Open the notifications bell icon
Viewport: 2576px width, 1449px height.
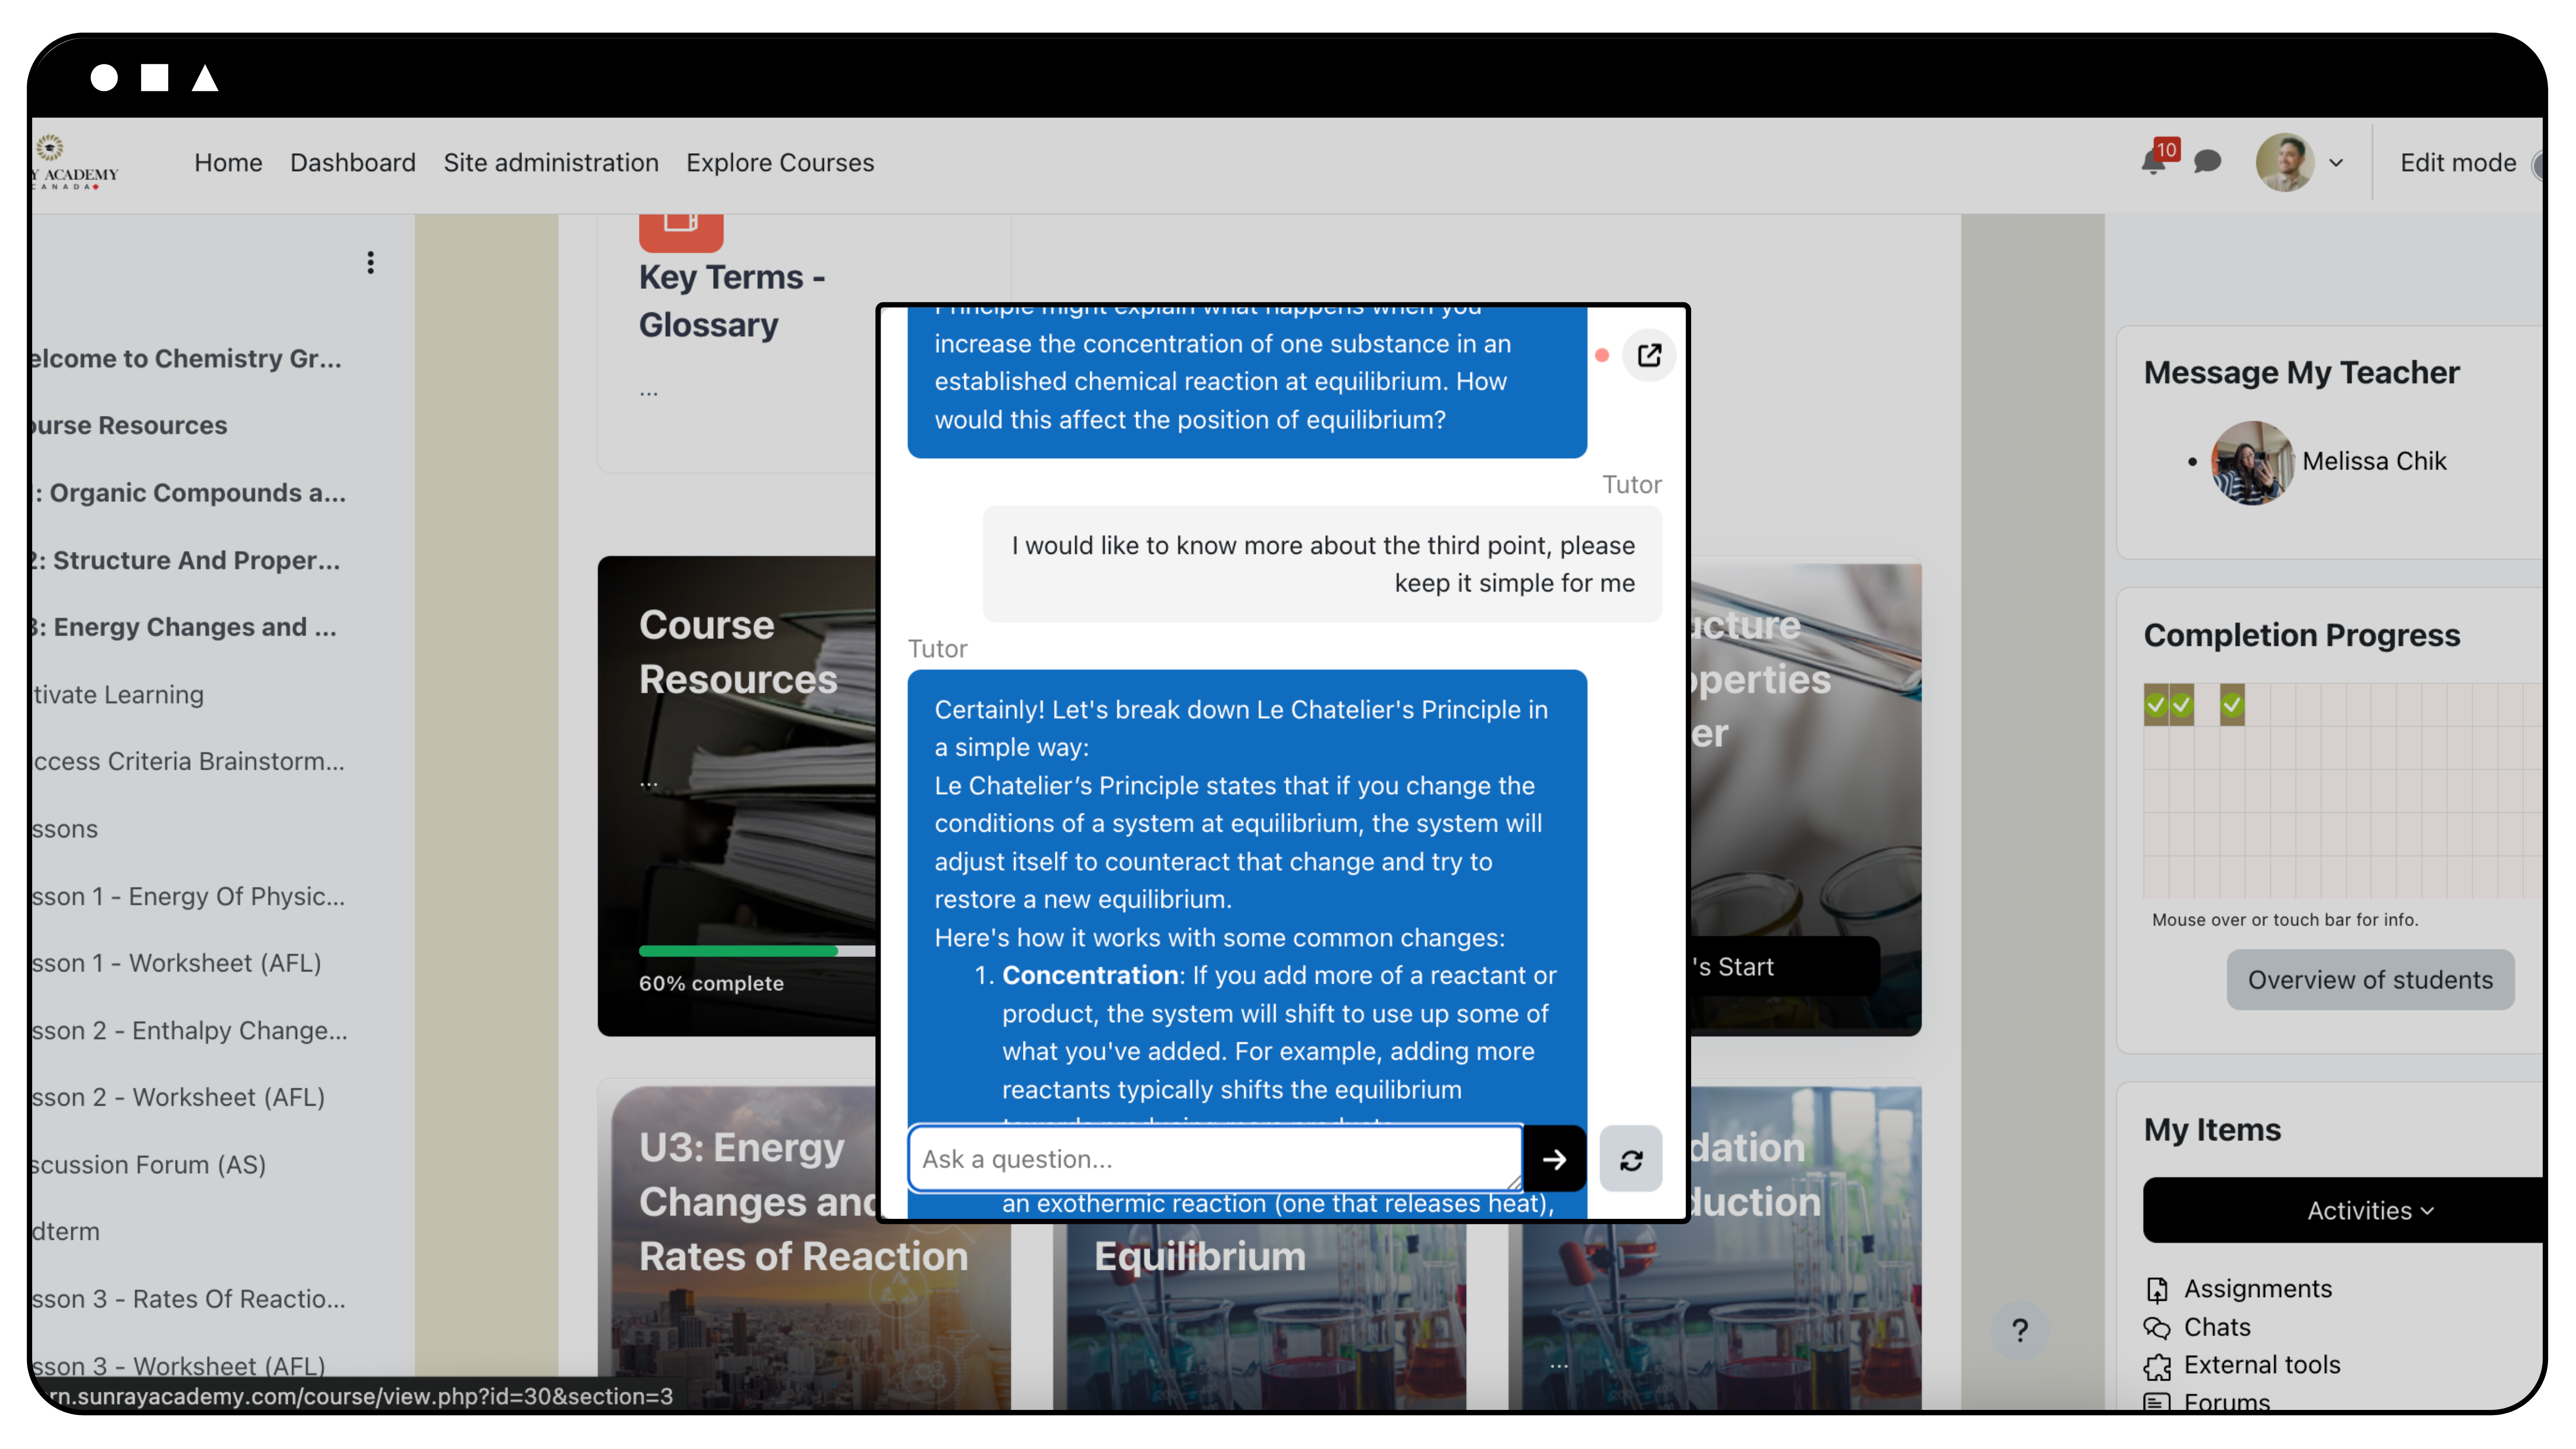click(2153, 162)
